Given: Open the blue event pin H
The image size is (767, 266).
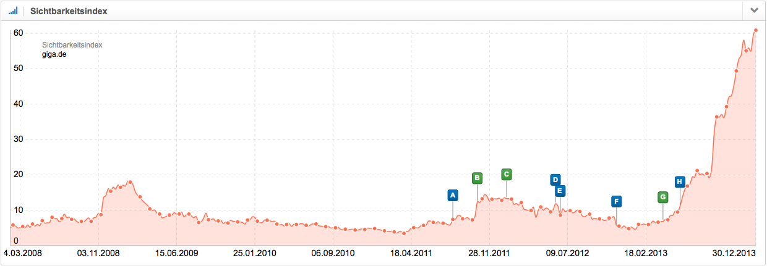Looking at the screenshot, I should (680, 181).
